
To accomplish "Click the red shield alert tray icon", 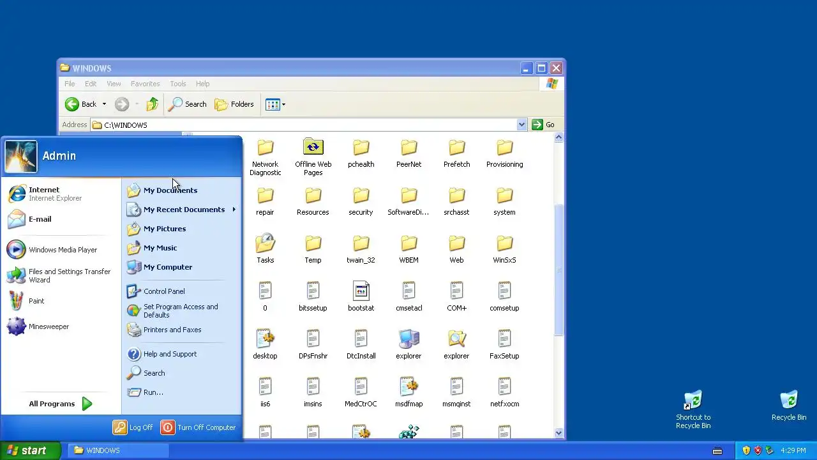I will point(758,450).
